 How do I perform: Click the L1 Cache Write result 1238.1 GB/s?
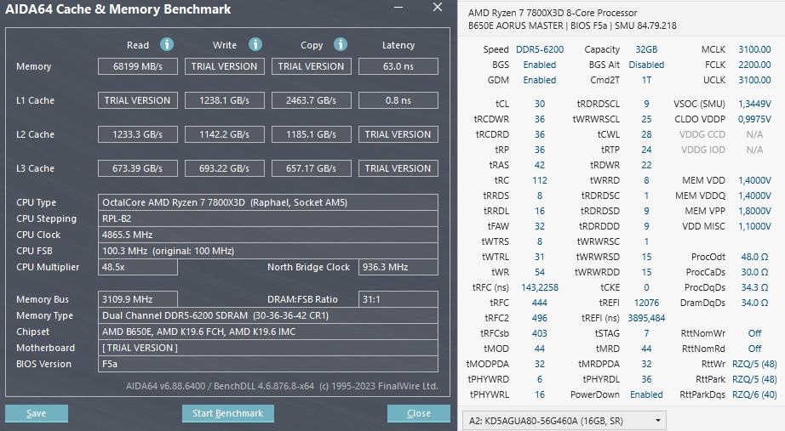point(224,100)
